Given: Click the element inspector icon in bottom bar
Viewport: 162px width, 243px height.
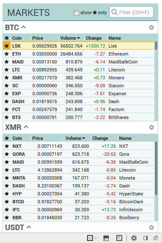Looking at the screenshot, I should click(x=119, y=238).
